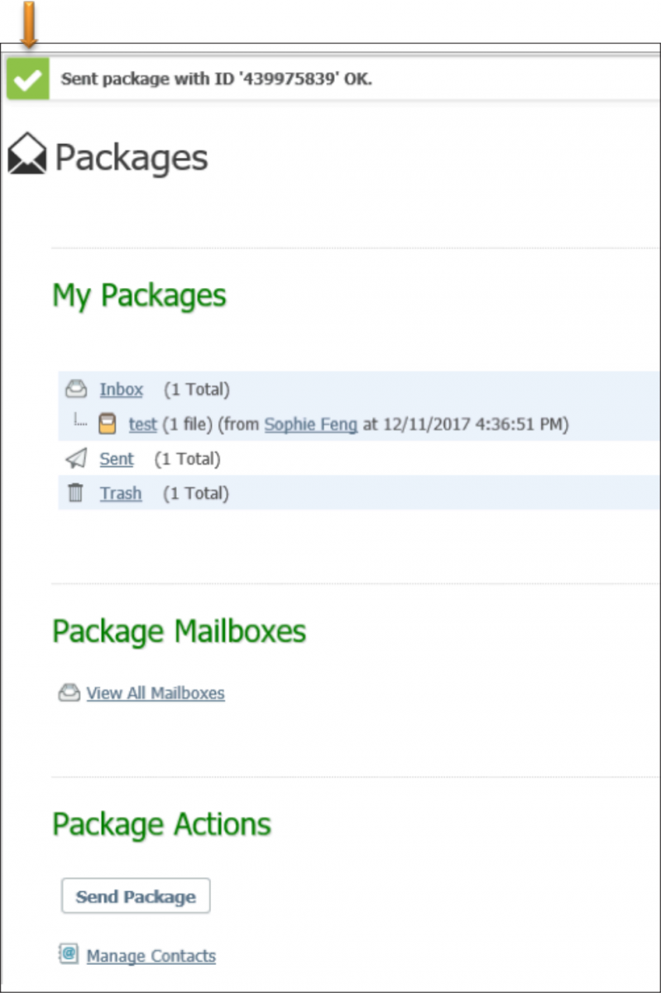This screenshot has width=661, height=993.
Task: View sender Sophie Feng's profile link
Action: click(311, 425)
